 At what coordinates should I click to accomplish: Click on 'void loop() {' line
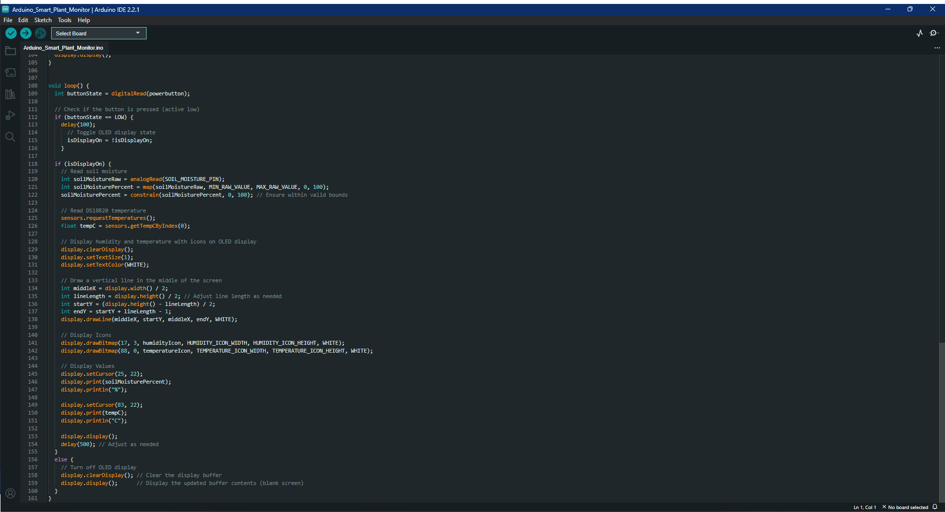pyautogui.click(x=68, y=86)
